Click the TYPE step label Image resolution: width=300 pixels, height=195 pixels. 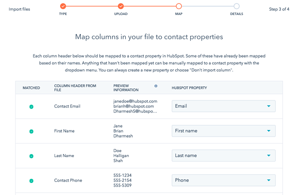[x=63, y=14]
